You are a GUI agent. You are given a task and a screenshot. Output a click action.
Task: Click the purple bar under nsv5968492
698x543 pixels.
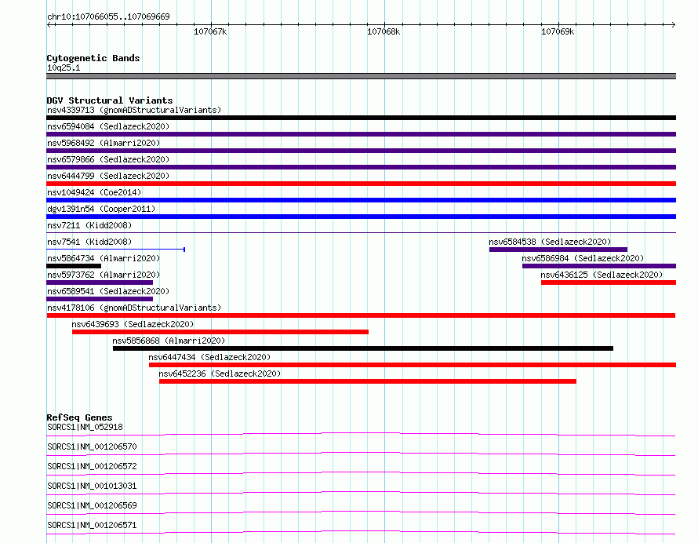(361, 151)
